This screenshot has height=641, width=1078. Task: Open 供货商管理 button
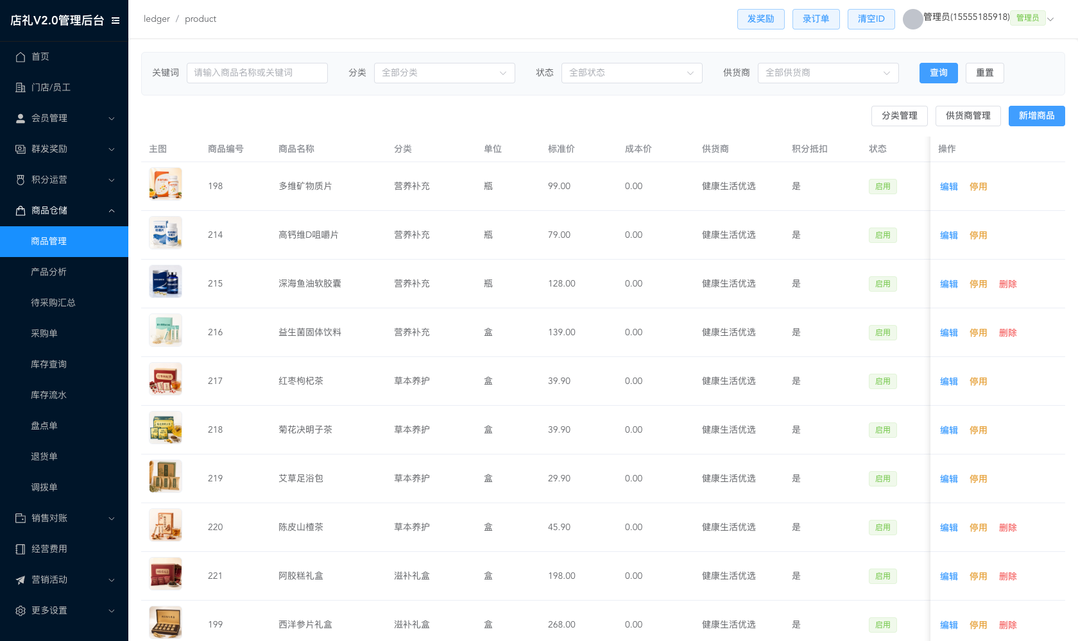968,116
